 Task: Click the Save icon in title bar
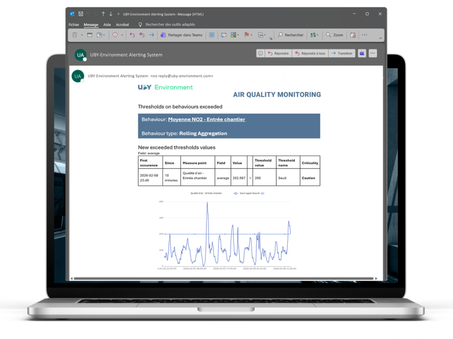pyautogui.click(x=81, y=14)
